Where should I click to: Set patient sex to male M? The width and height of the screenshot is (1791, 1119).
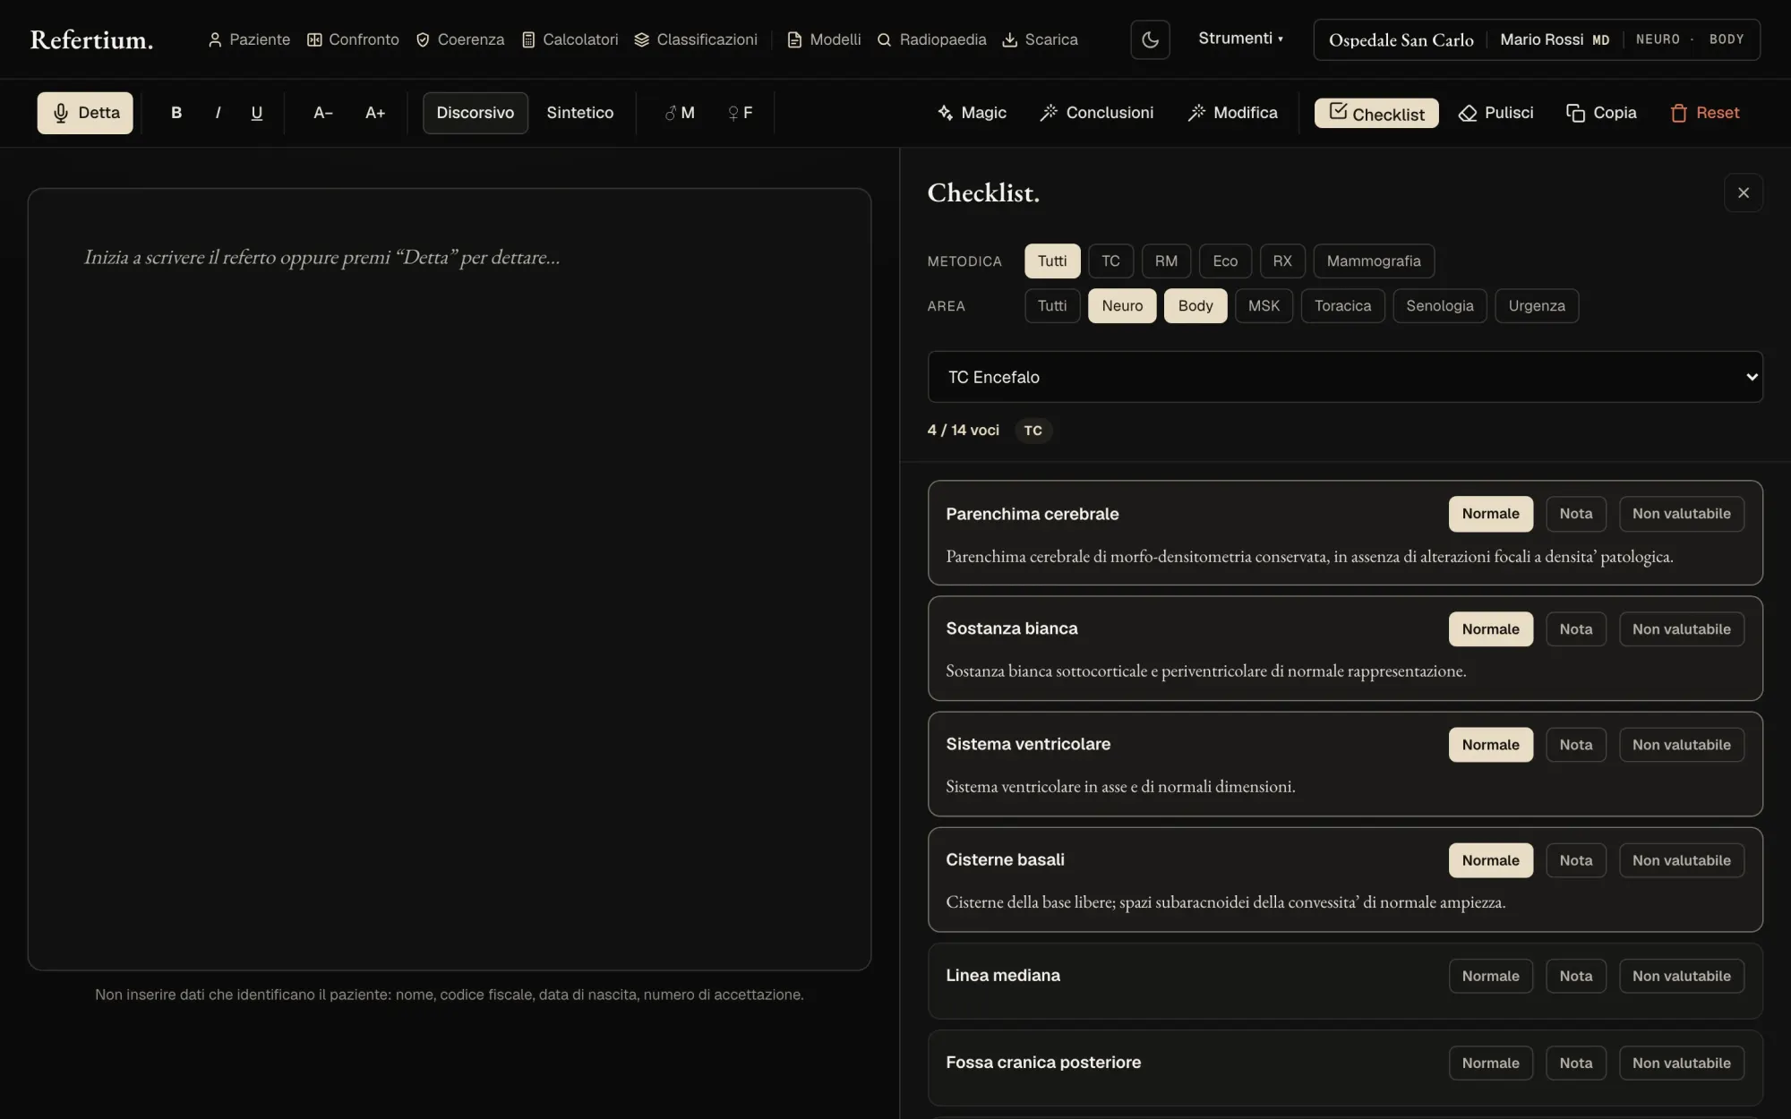(x=680, y=113)
